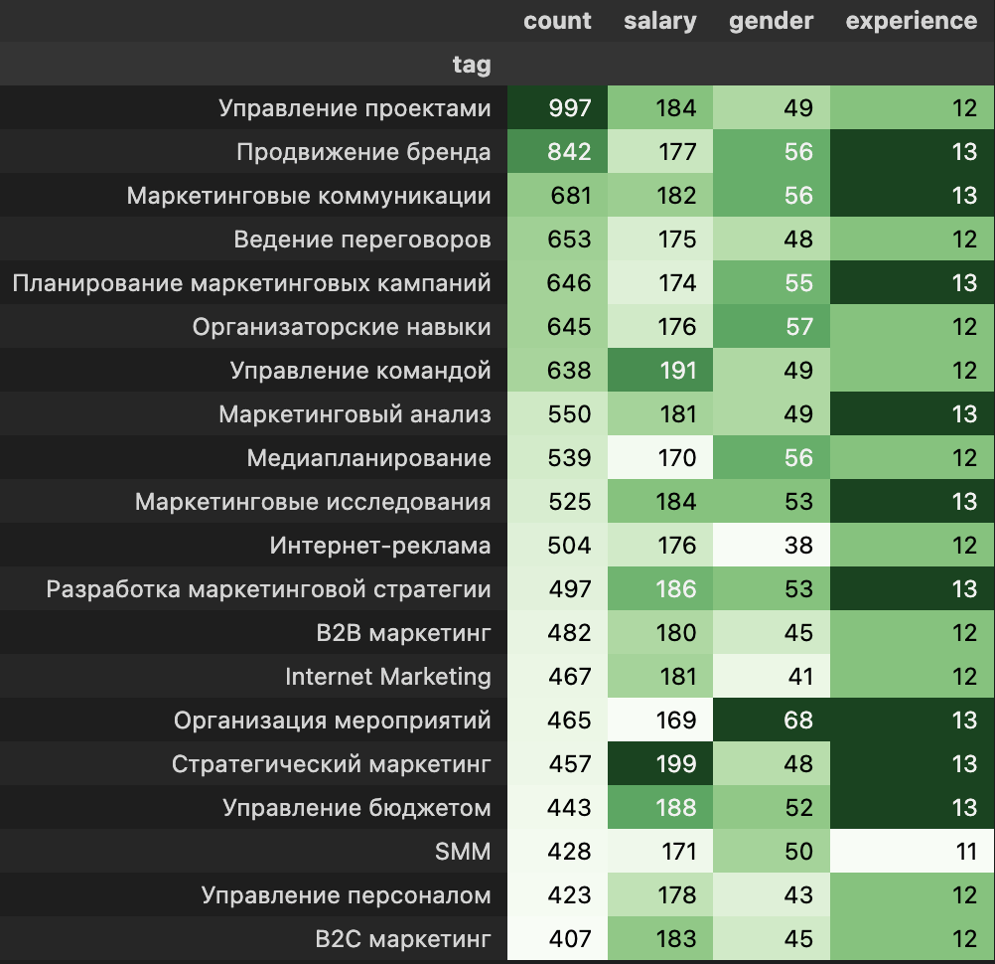Click the salary cell showing 199
The image size is (995, 964).
[676, 764]
